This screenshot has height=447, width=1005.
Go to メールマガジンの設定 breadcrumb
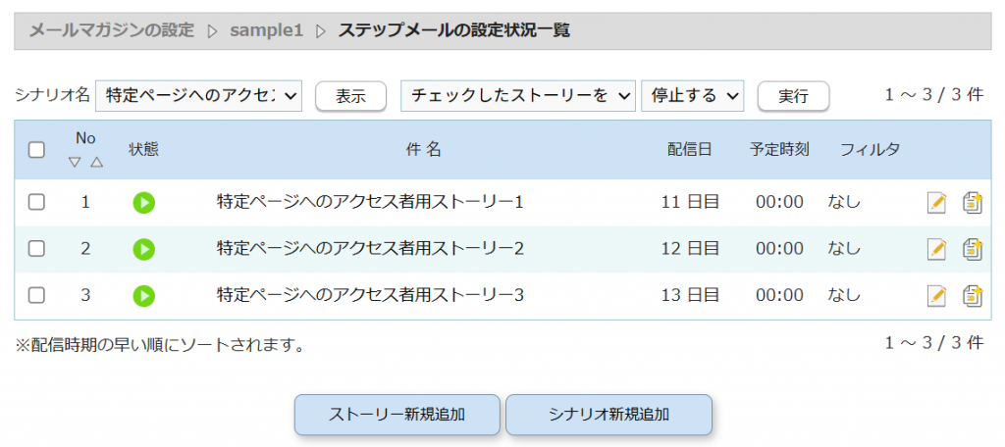pyautogui.click(x=112, y=30)
